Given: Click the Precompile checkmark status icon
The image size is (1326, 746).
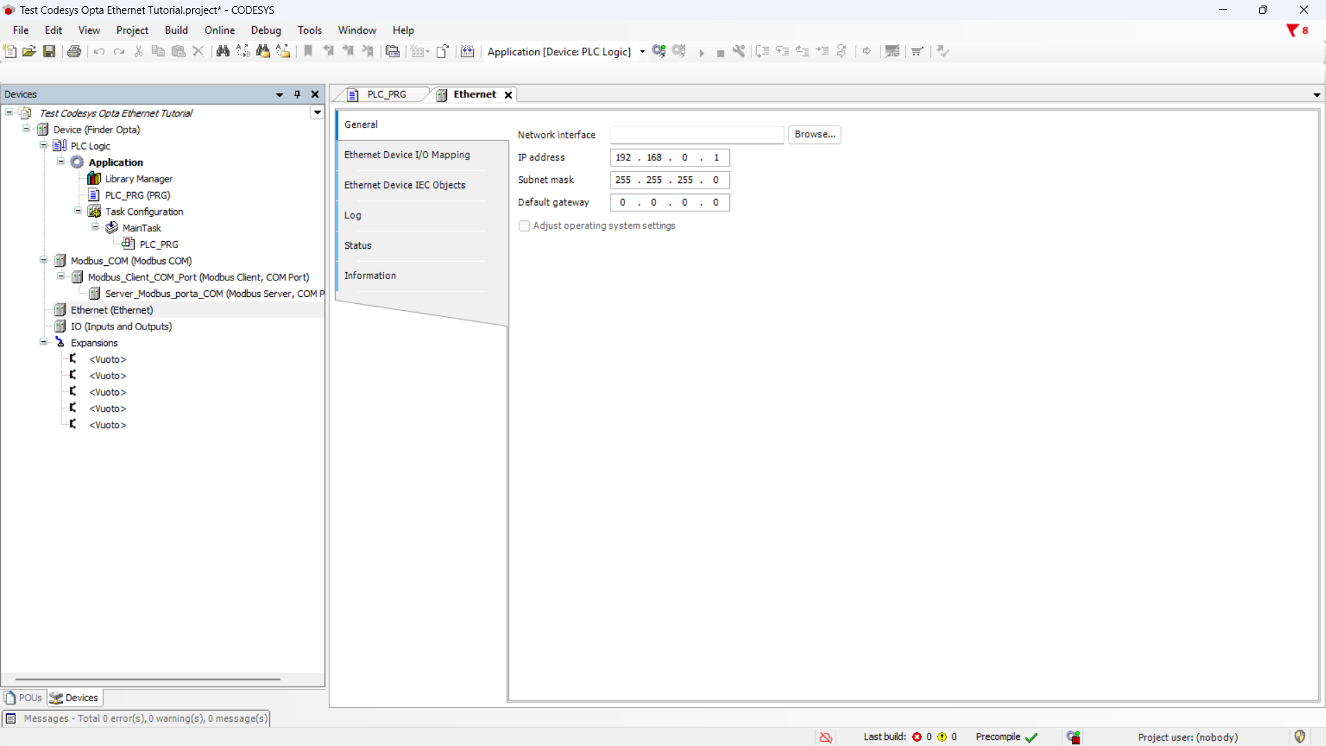Looking at the screenshot, I should point(1032,737).
